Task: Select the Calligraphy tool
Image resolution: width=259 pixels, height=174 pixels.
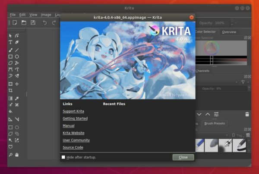Action: point(17,42)
